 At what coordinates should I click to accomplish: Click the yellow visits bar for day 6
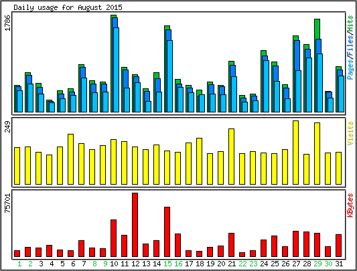coord(71,159)
